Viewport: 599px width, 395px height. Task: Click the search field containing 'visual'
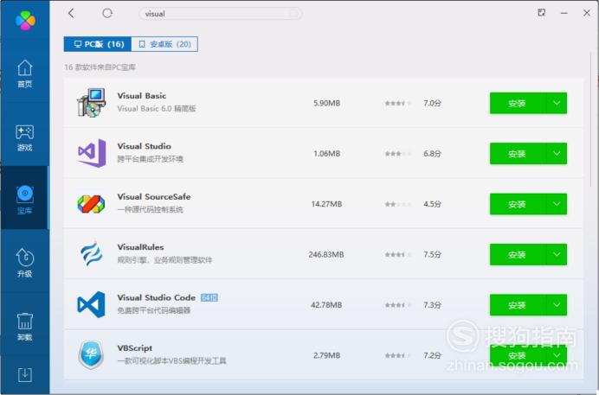[220, 14]
